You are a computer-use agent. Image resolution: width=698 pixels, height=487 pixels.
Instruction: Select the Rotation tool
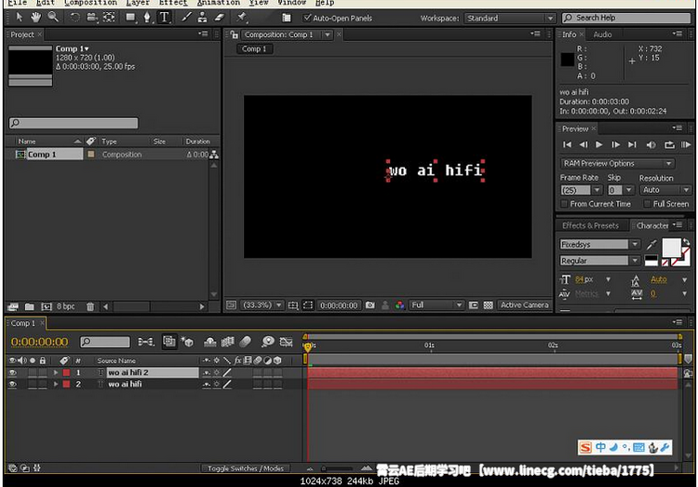coord(74,18)
